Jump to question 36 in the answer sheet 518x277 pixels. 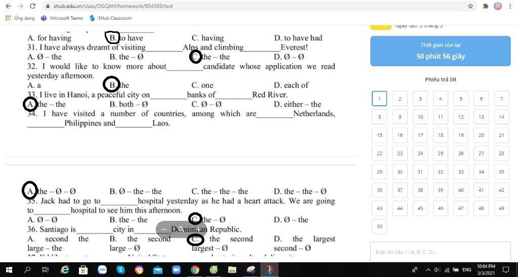pyautogui.click(x=379, y=190)
